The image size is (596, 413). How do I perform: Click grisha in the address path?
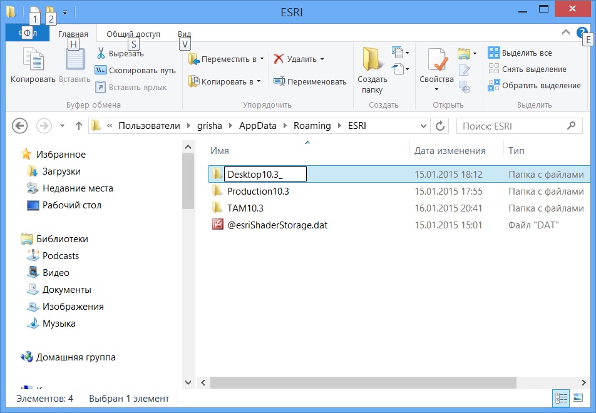[210, 126]
